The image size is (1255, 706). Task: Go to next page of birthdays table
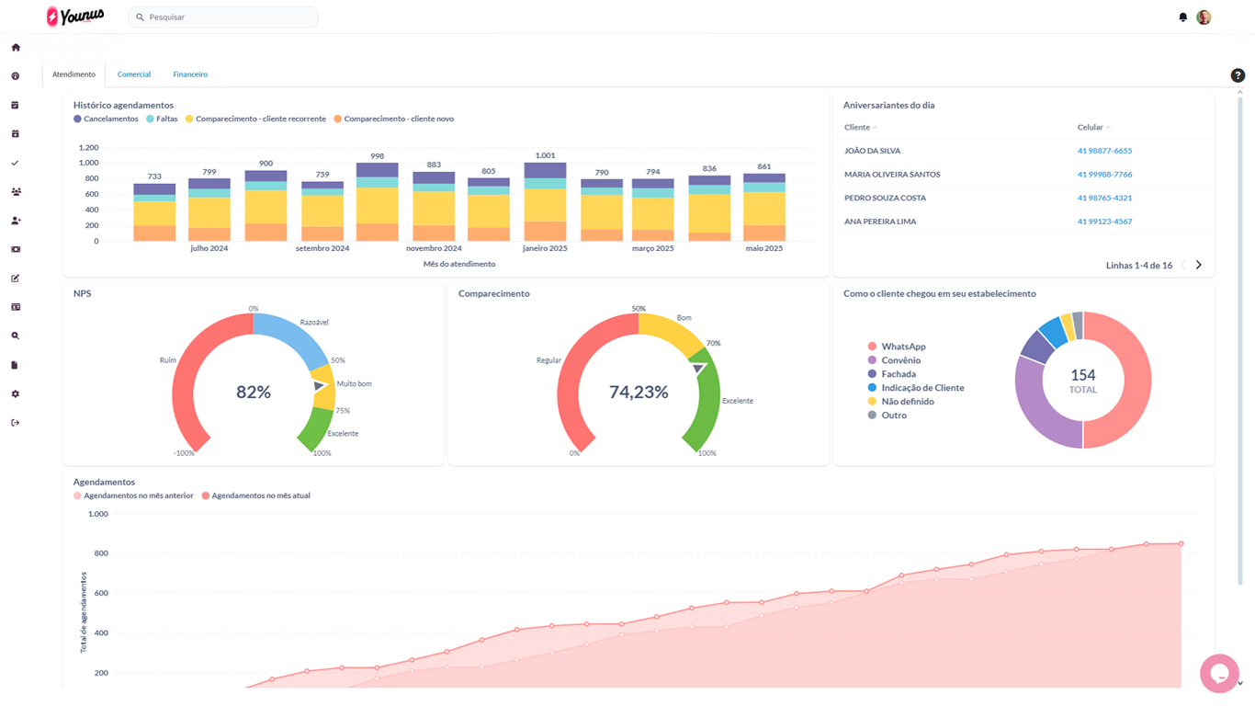(x=1199, y=265)
